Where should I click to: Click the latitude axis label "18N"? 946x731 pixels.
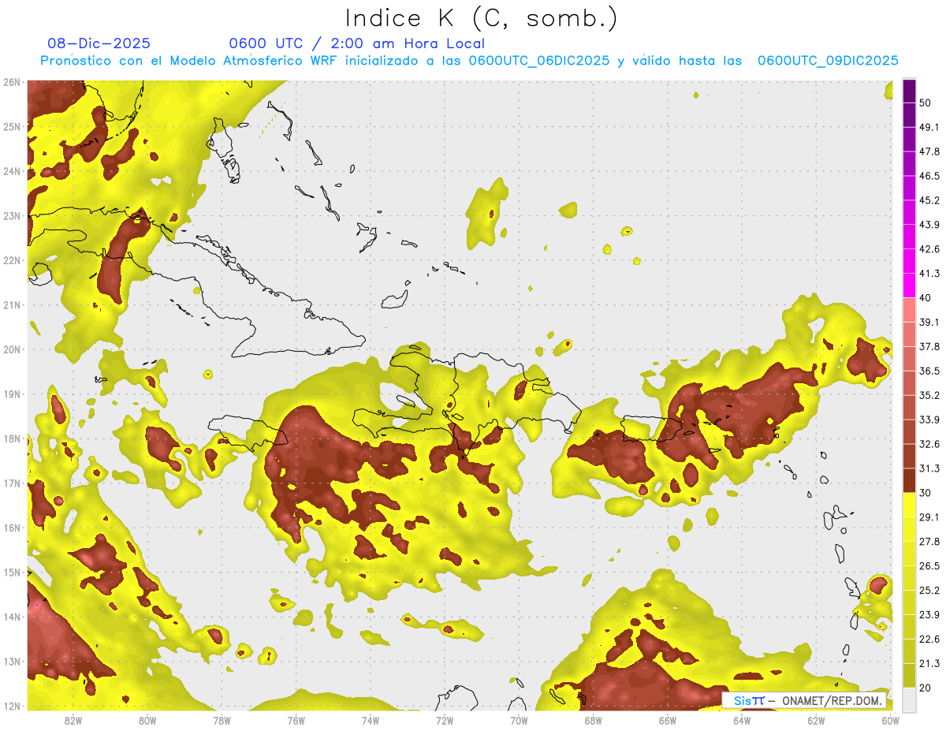coord(11,438)
